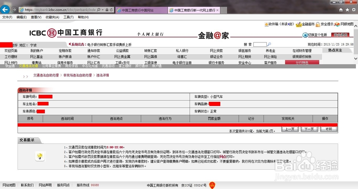
Task: Click the shield badge icon in footer
Action: [212, 185]
